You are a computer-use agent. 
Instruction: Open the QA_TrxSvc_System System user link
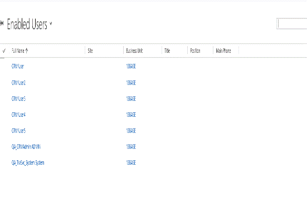click(x=28, y=162)
